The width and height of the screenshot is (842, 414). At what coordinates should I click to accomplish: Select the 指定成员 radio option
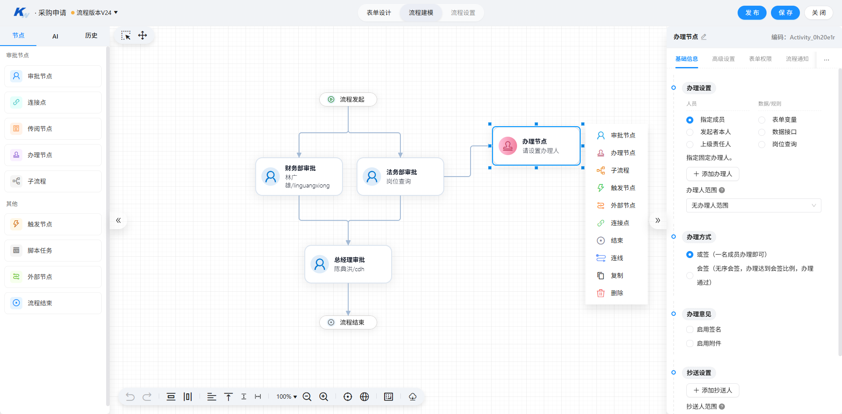tap(690, 120)
